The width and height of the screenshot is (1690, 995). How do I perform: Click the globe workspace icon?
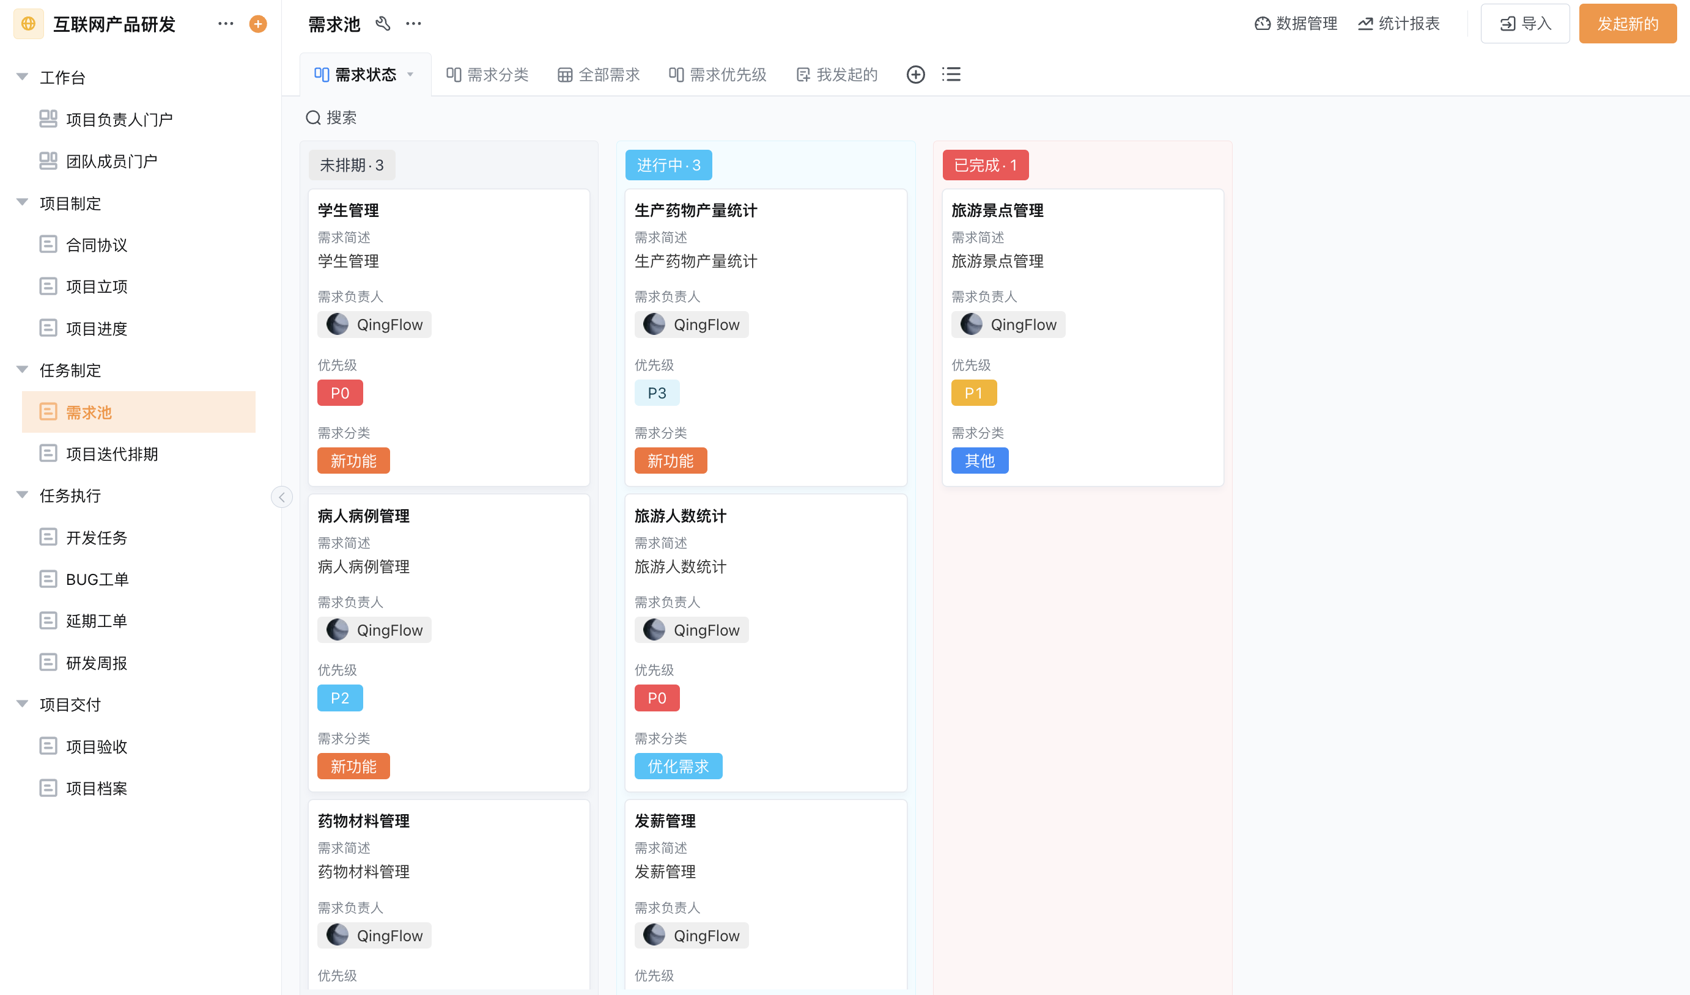[28, 24]
